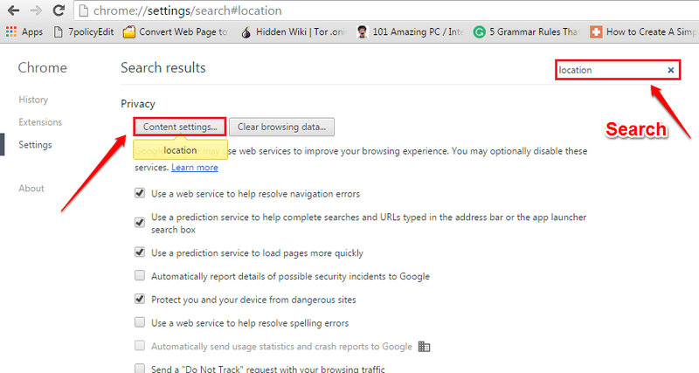The image size is (699, 373).
Task: Enable reporting security incidents to Google
Action: 140,275
